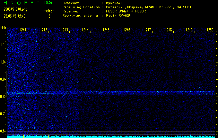Click the cyan signal level strip at bottom
Image resolution: width=218 pixels, height=138 pixels.
(x=111, y=137)
